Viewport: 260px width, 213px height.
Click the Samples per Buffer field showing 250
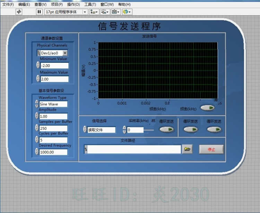tap(53, 128)
